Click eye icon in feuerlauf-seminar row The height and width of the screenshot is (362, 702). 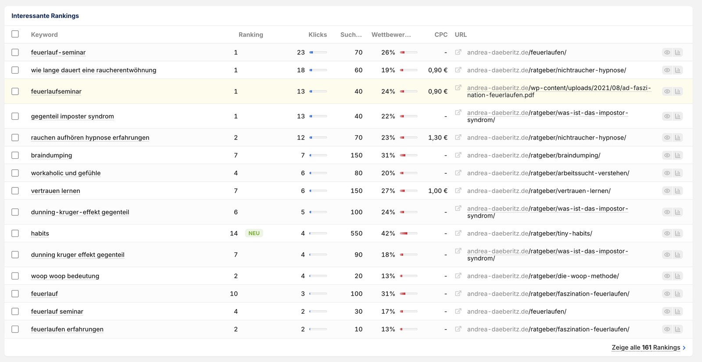tap(667, 52)
